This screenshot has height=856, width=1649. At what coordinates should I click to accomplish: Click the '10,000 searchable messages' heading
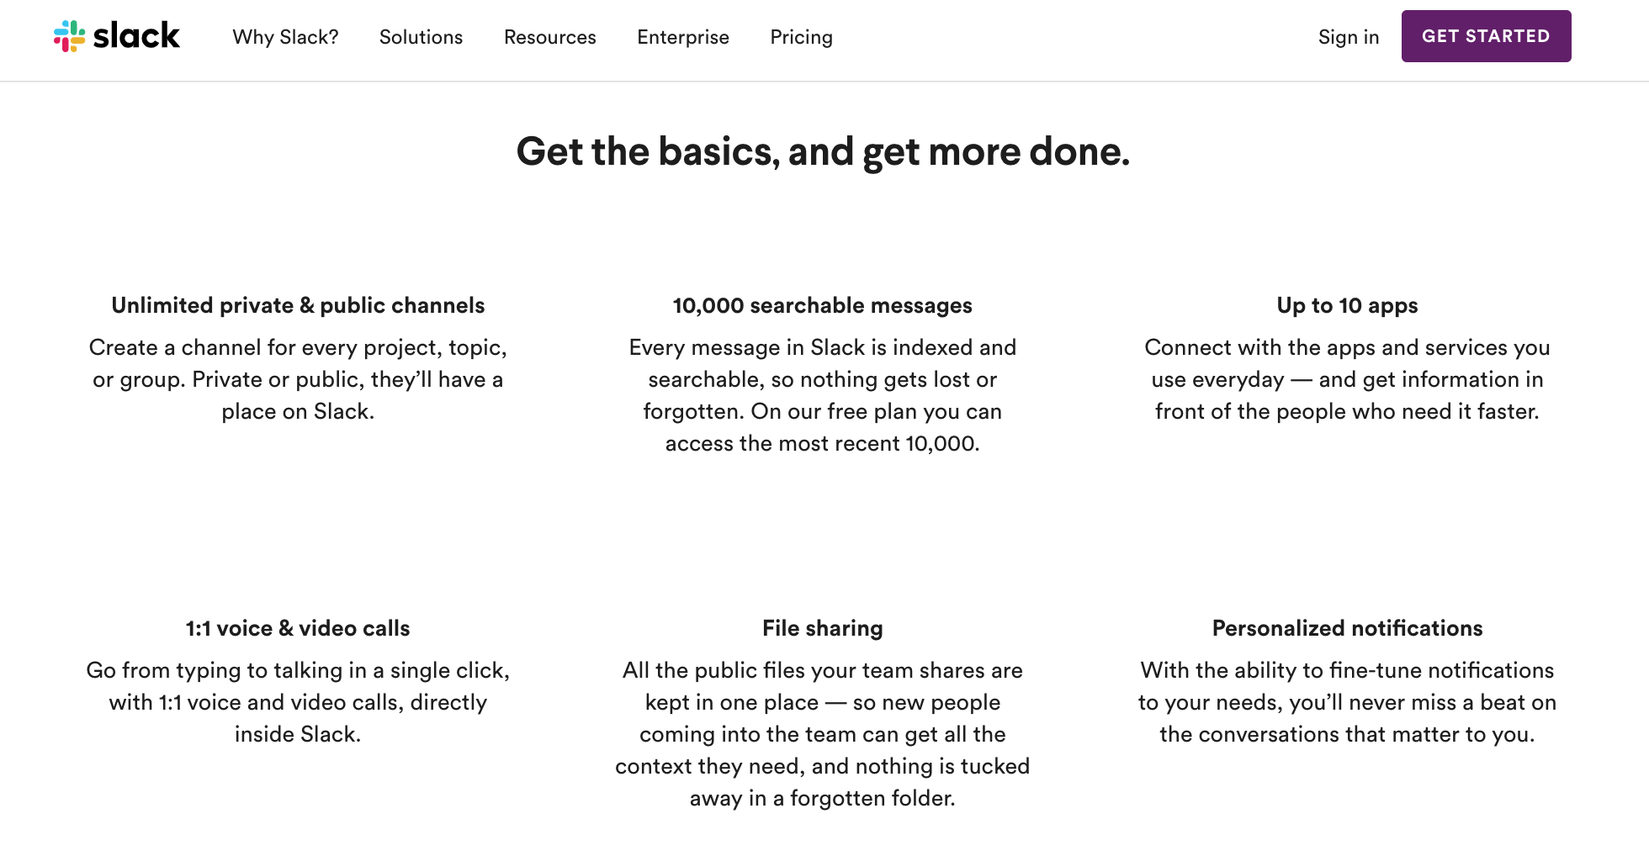(x=822, y=305)
